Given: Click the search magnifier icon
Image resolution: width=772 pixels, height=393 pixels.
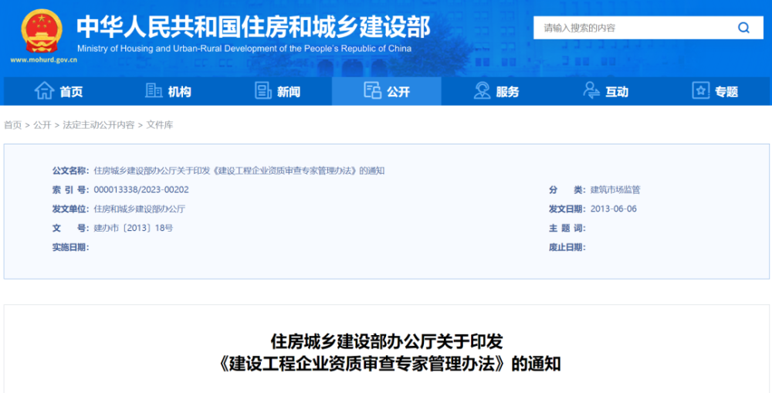Looking at the screenshot, I should click(743, 28).
